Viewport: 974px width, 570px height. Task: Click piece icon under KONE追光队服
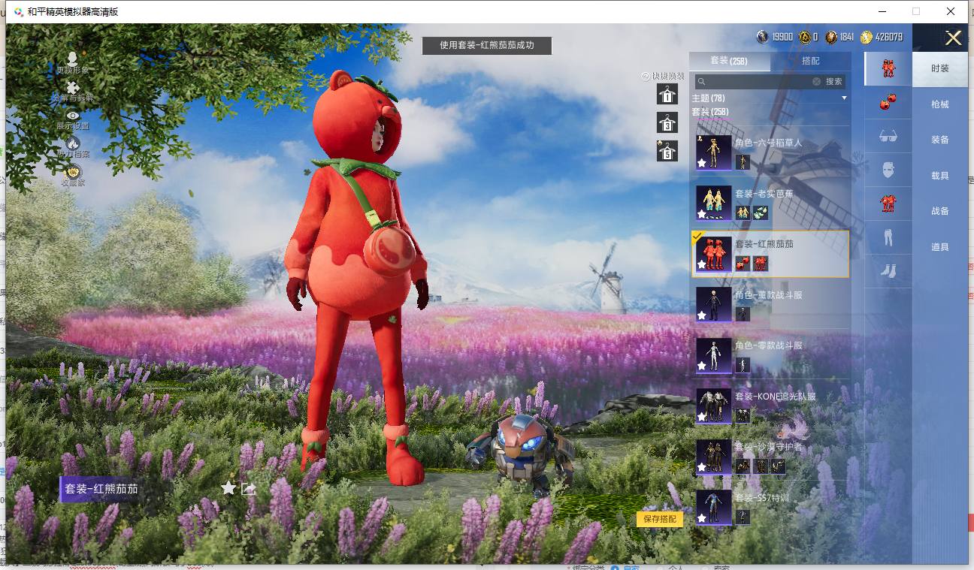tap(743, 415)
